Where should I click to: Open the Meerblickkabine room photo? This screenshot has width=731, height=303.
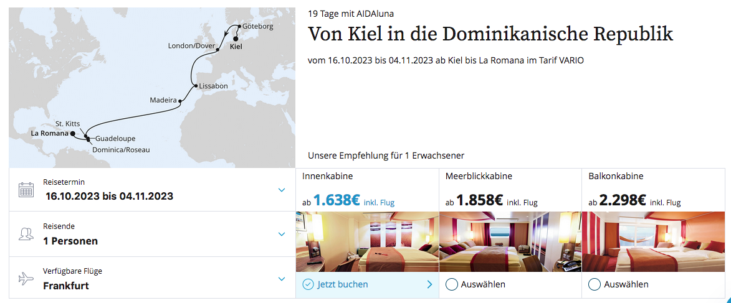coord(510,241)
